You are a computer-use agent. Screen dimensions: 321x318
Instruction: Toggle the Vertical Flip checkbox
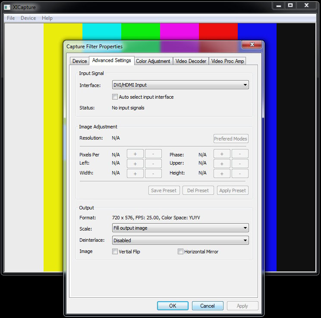[115, 251]
